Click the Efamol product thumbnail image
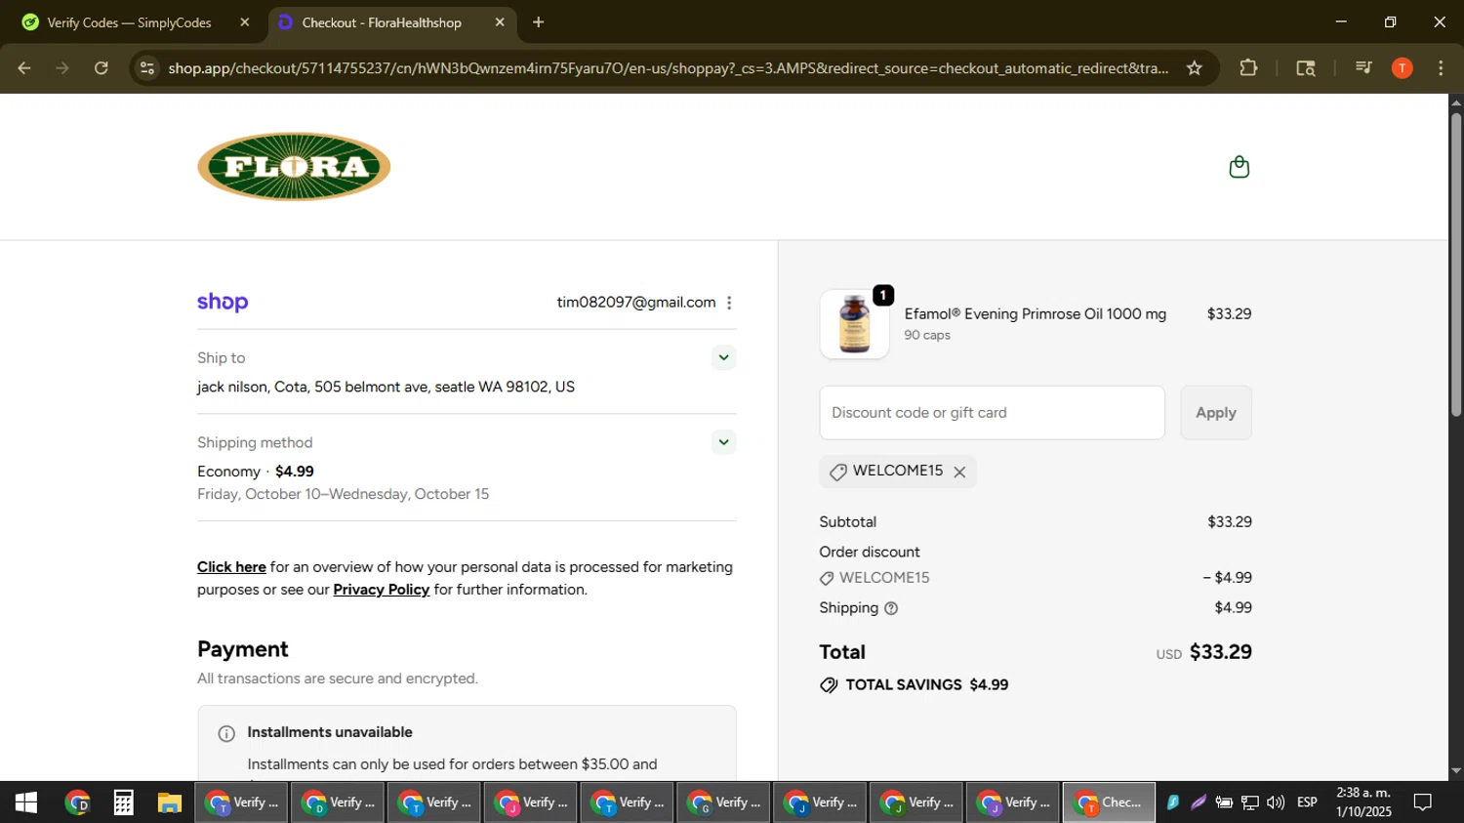1464x823 pixels. [x=854, y=324]
